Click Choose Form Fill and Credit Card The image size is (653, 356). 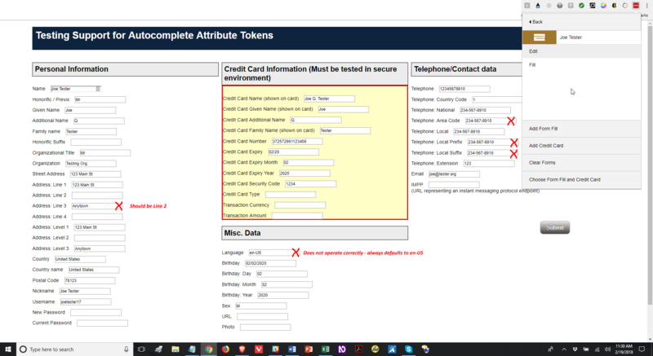pyautogui.click(x=564, y=179)
